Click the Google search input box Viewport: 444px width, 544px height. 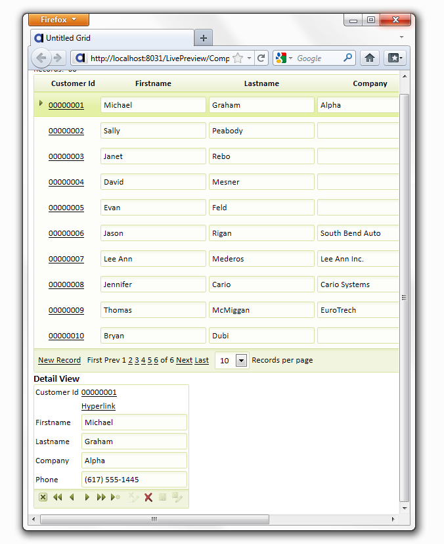click(318, 58)
